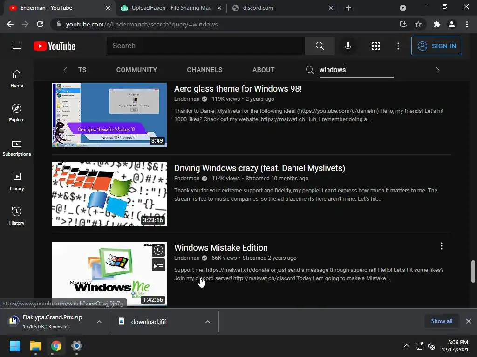Open options menu for Windows Mistake Edition
Viewport: 477px width, 357px height.
(x=442, y=246)
